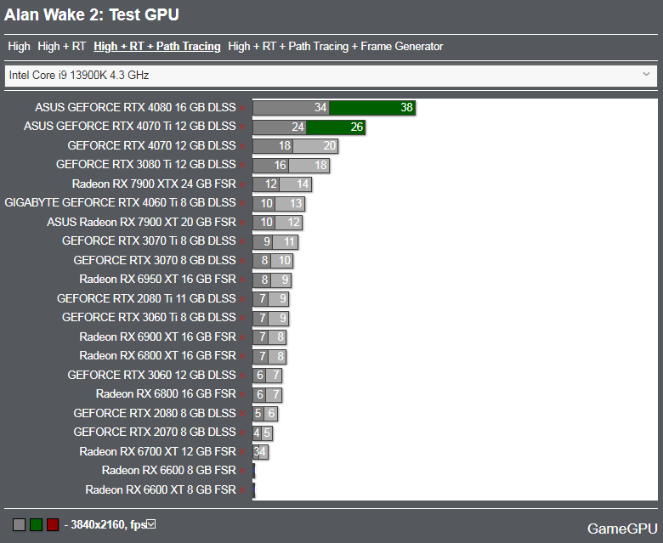
Task: Click the 3840x2160, fps resolution label
Action: [x=108, y=525]
